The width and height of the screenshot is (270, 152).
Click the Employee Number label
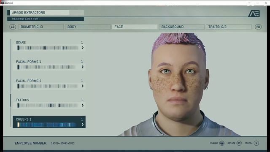31,143
